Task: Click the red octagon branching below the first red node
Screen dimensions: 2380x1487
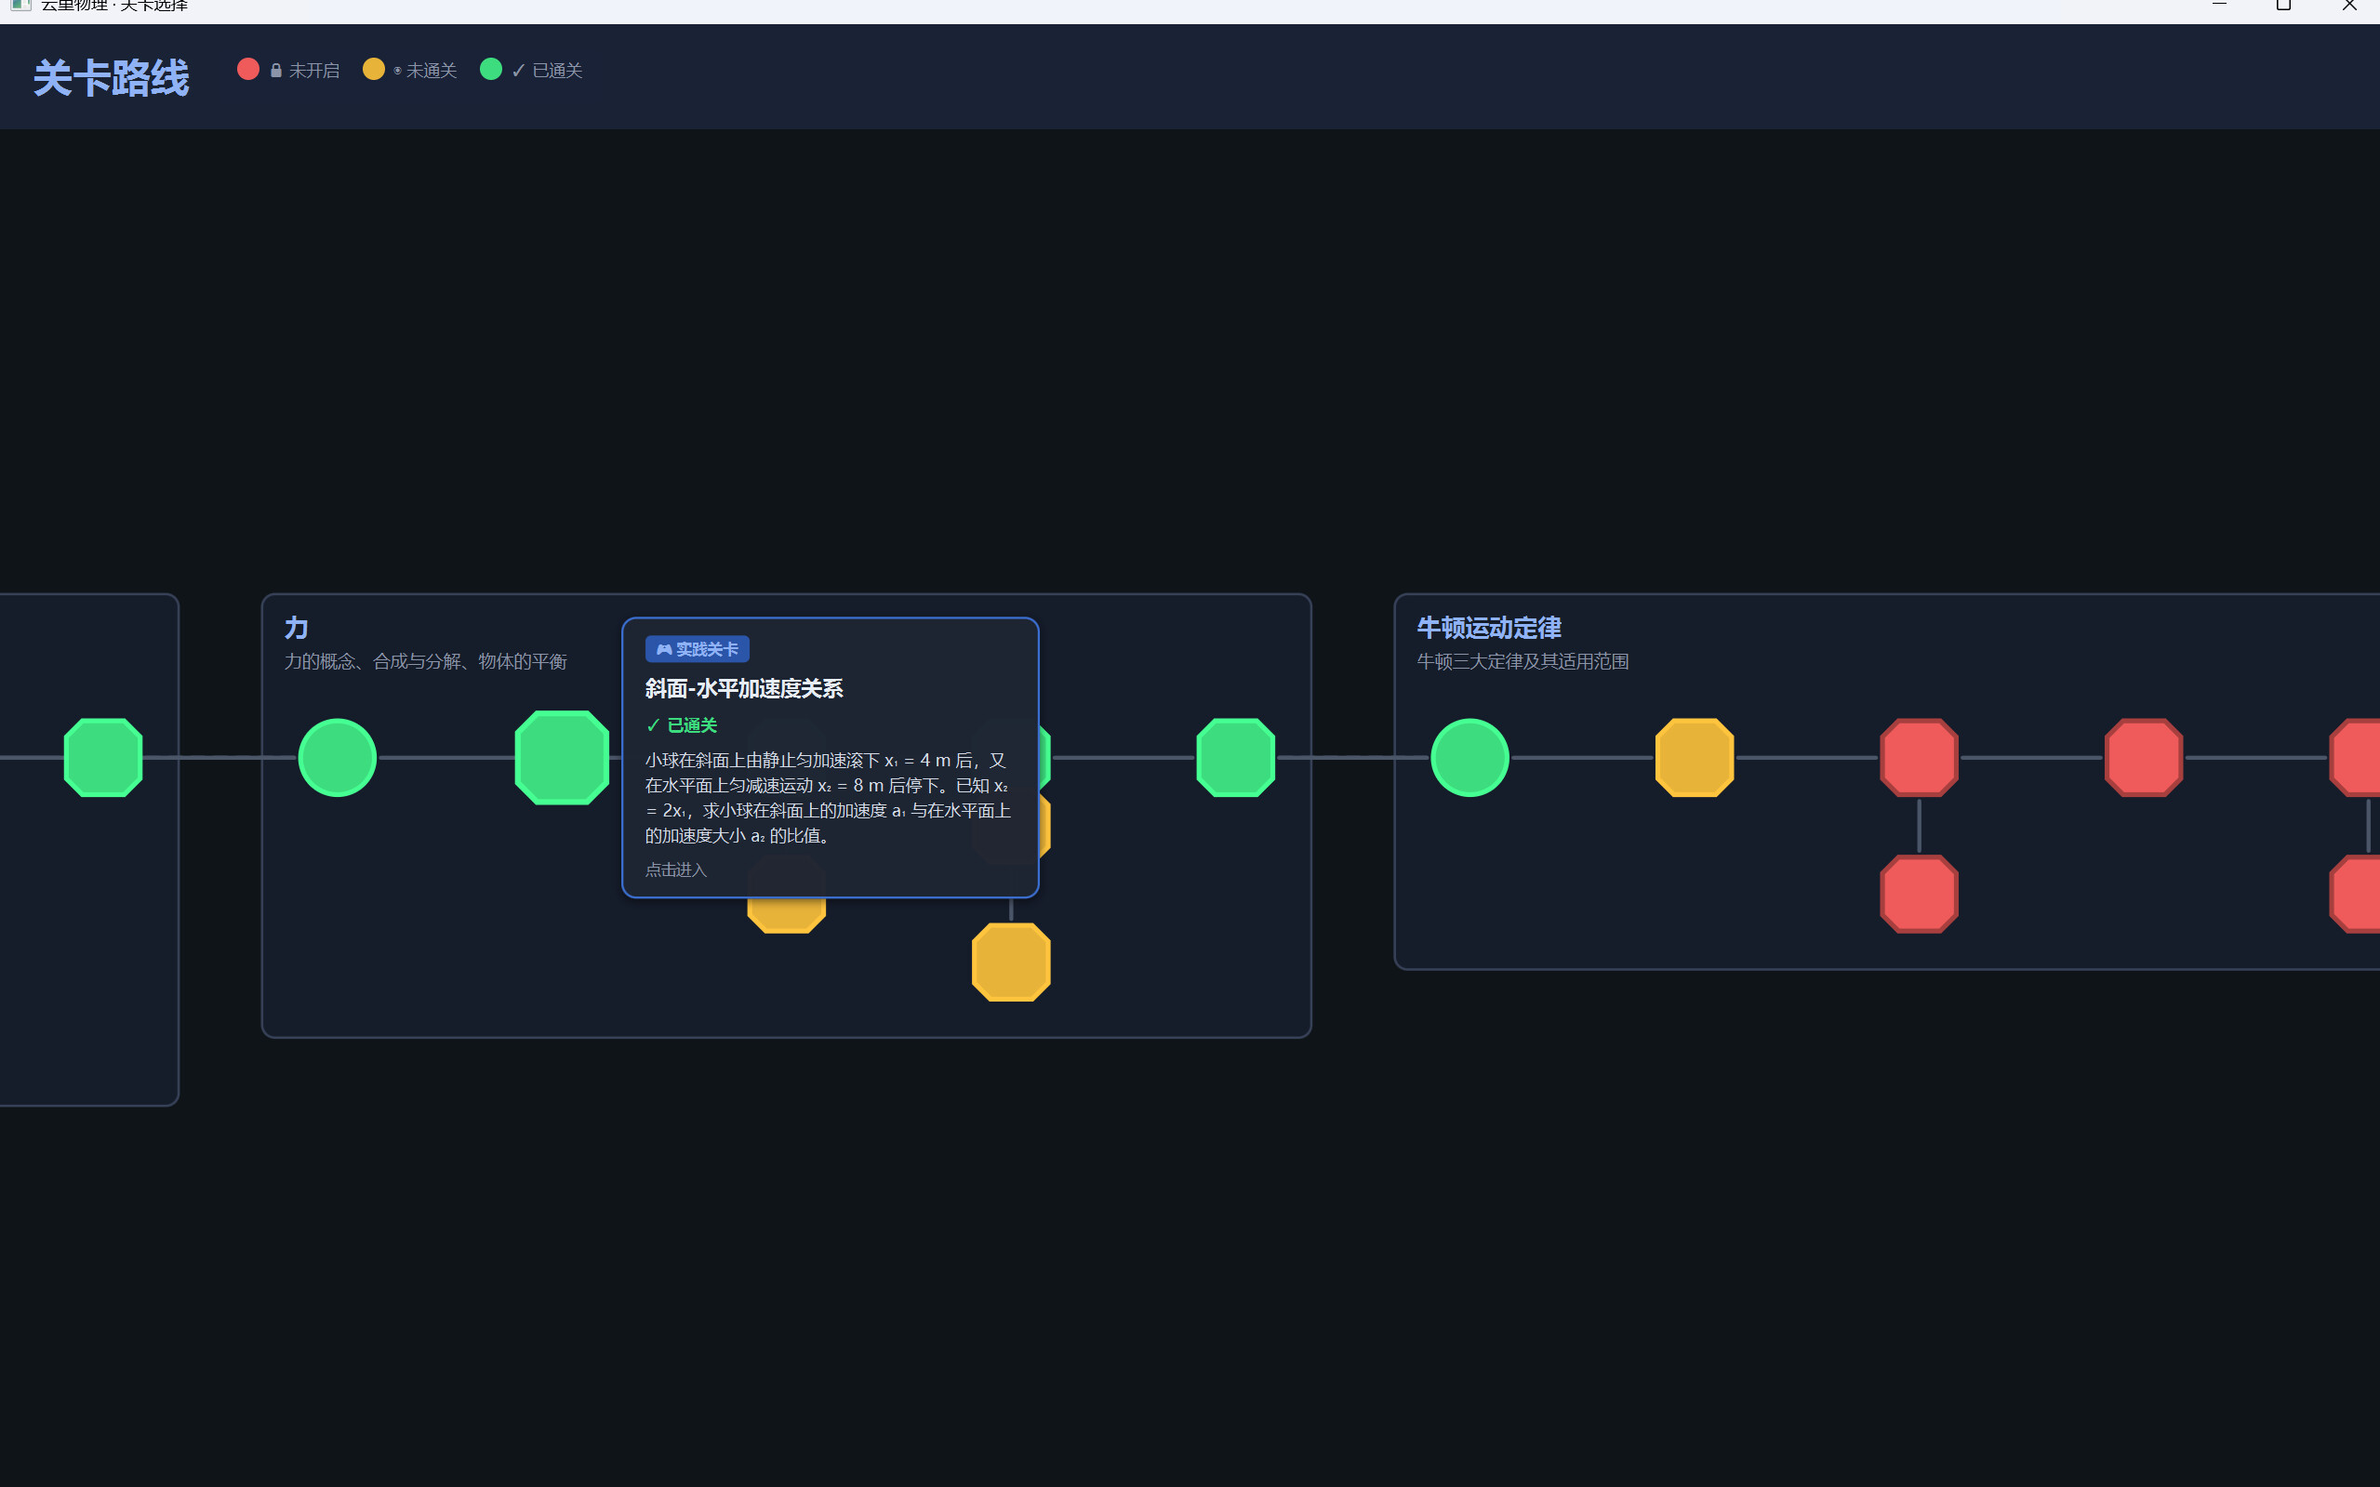Action: click(x=1919, y=894)
